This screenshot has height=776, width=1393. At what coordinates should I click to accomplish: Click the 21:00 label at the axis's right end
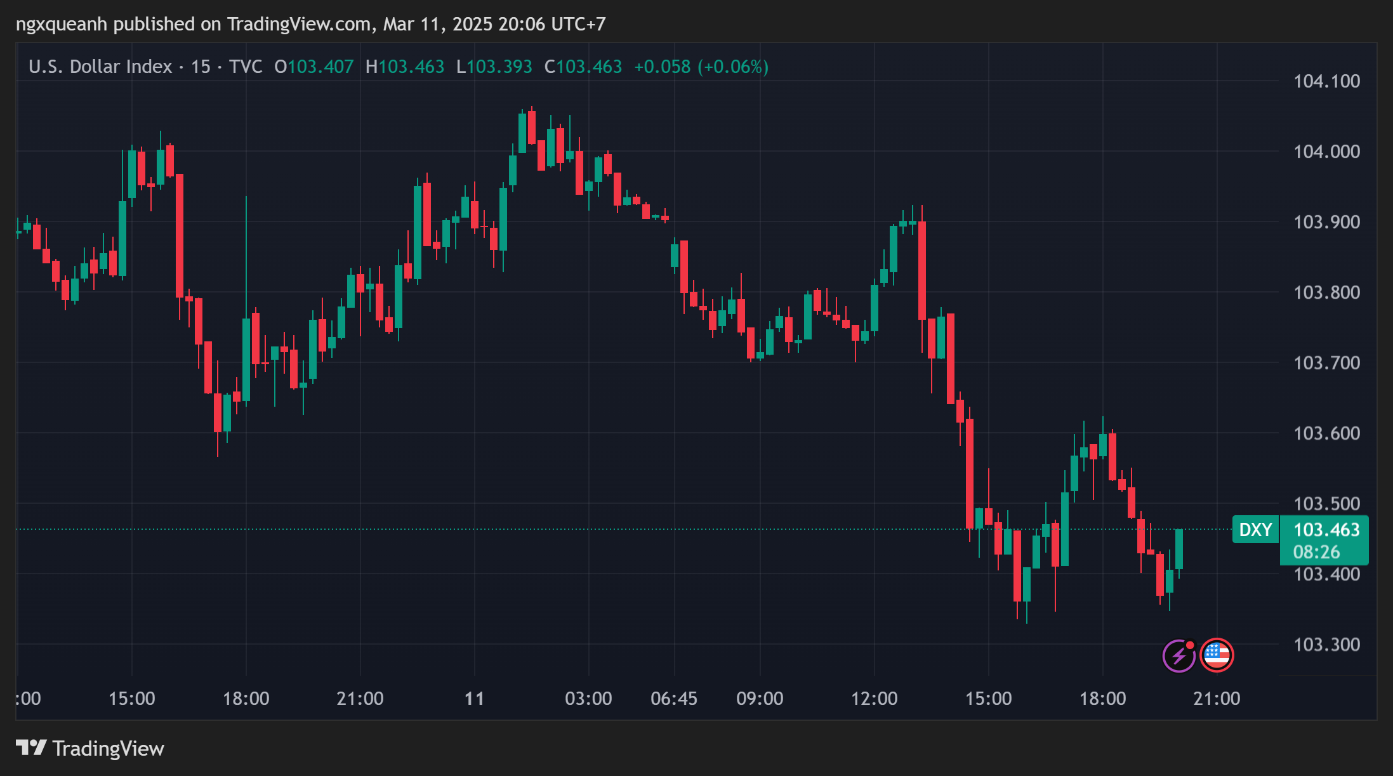tap(1217, 699)
